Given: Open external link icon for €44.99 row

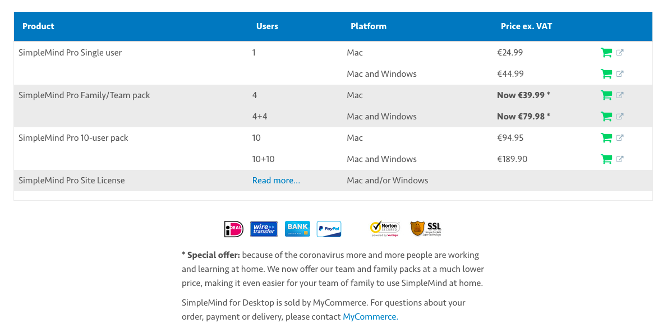Looking at the screenshot, I should tap(620, 73).
